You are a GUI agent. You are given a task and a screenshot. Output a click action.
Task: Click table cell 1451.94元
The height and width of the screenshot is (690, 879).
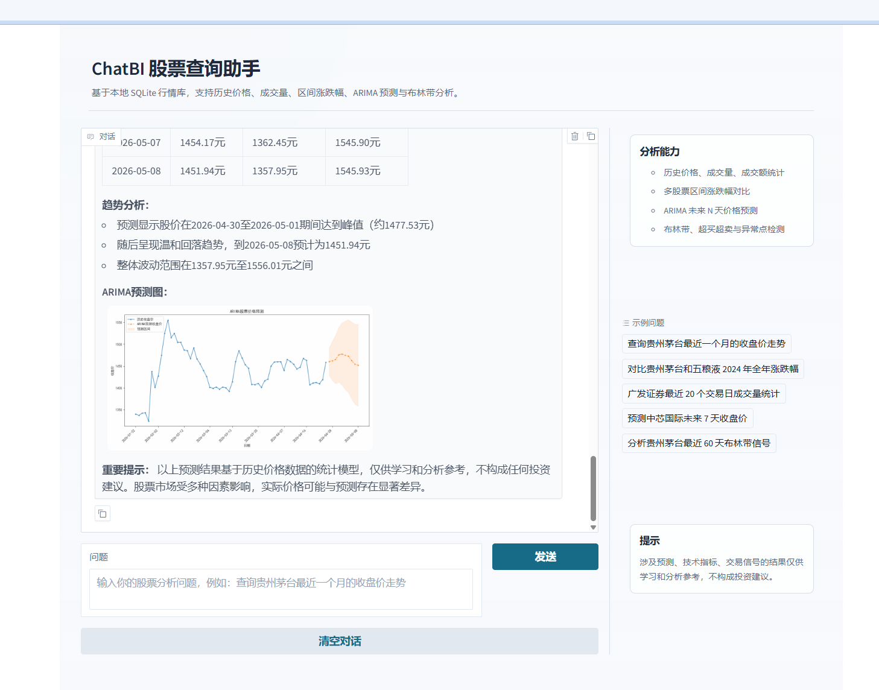206,171
